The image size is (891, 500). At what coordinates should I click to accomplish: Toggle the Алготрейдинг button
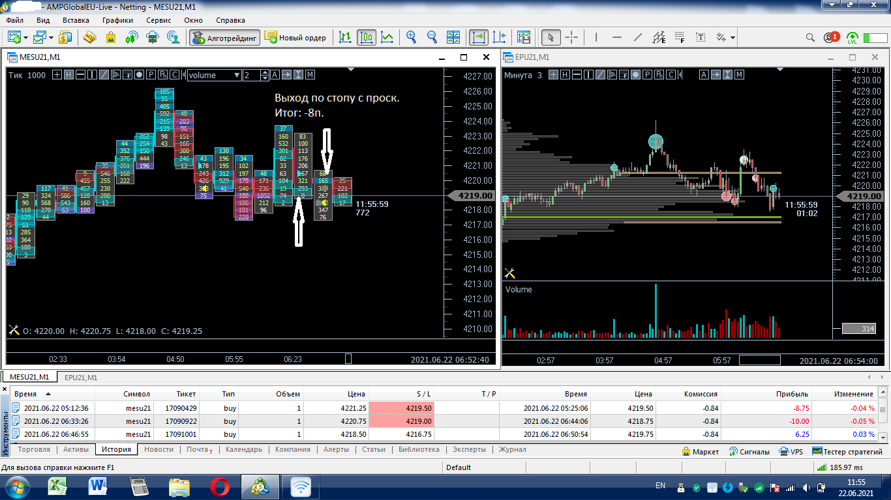(224, 37)
